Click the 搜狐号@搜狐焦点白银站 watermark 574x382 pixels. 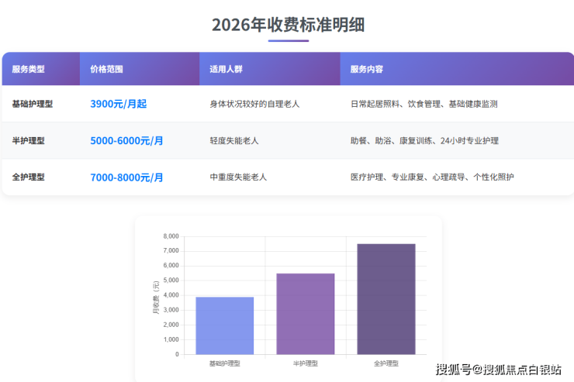click(x=499, y=369)
